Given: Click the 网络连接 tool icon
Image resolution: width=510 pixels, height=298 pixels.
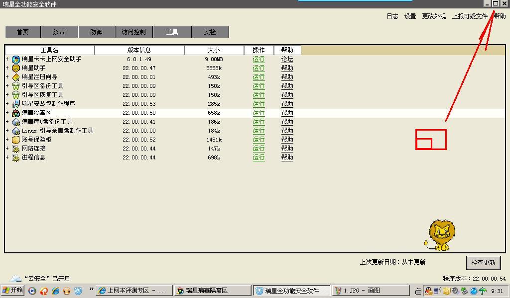Looking at the screenshot, I should click(x=15, y=149).
